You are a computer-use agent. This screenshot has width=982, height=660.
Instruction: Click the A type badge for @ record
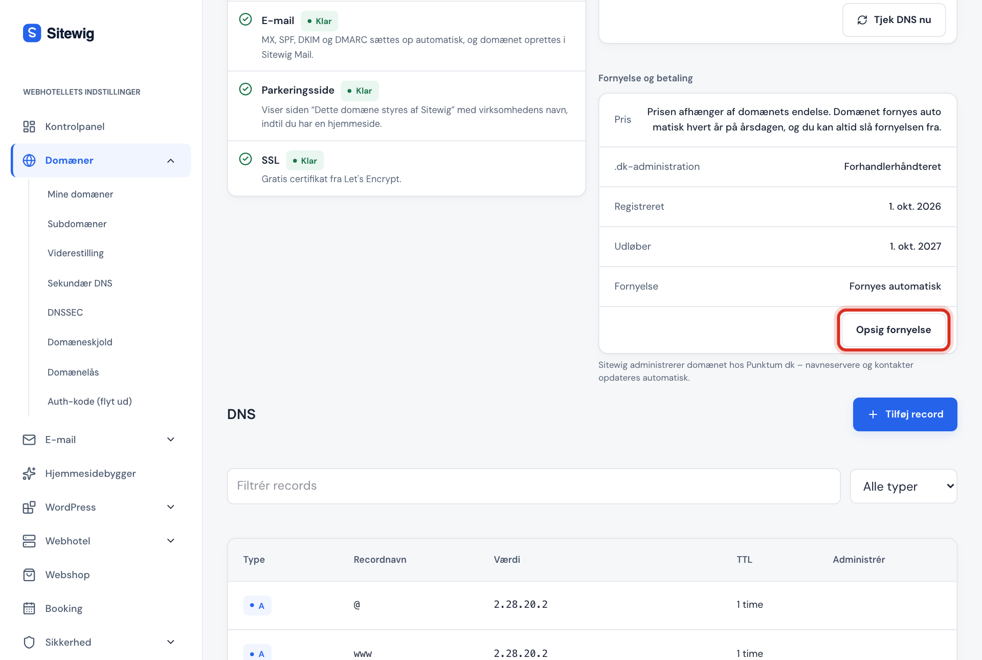point(257,606)
